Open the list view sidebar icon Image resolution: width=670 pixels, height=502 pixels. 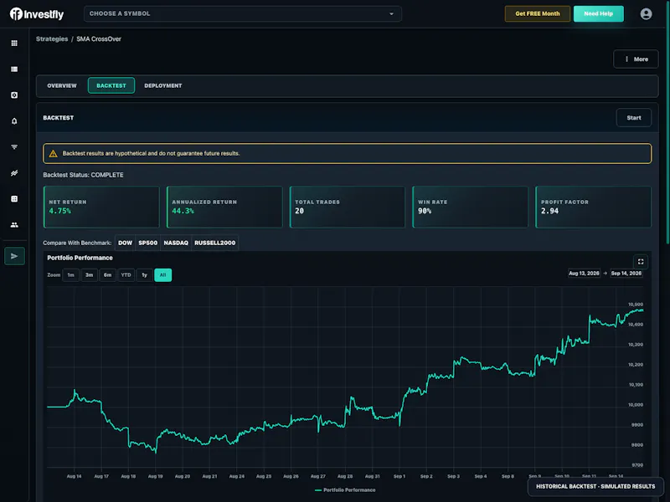[14, 69]
